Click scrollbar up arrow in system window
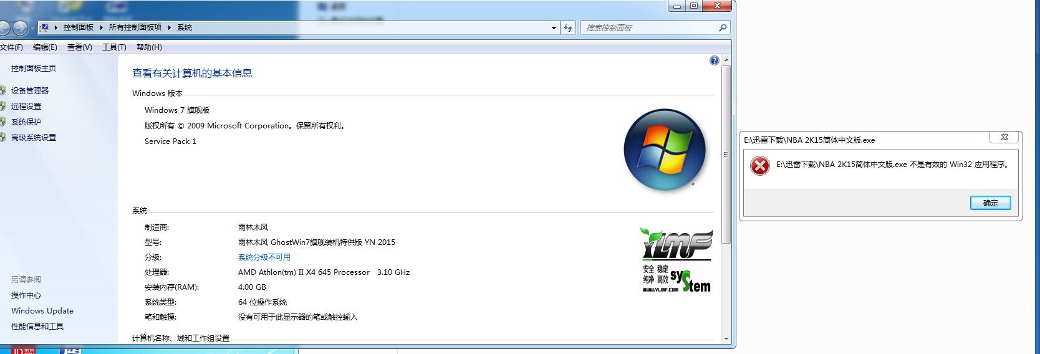Viewport: 1040px width, 354px height. (726, 60)
